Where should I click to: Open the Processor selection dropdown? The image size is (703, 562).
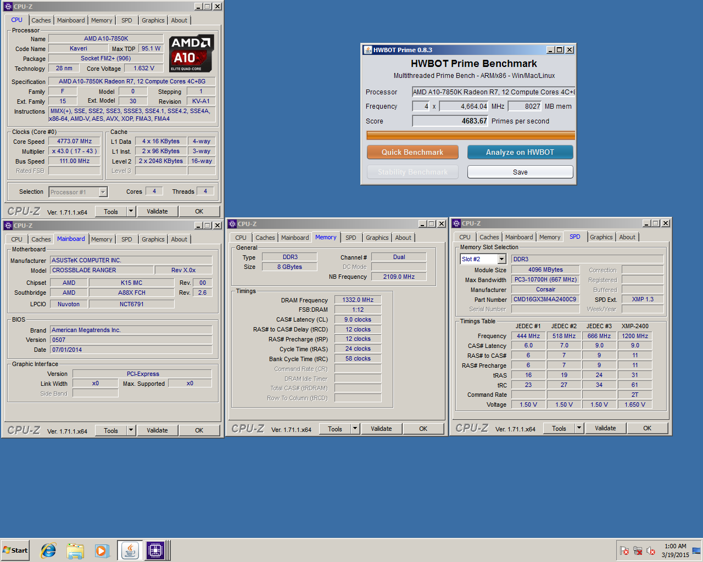[103, 192]
